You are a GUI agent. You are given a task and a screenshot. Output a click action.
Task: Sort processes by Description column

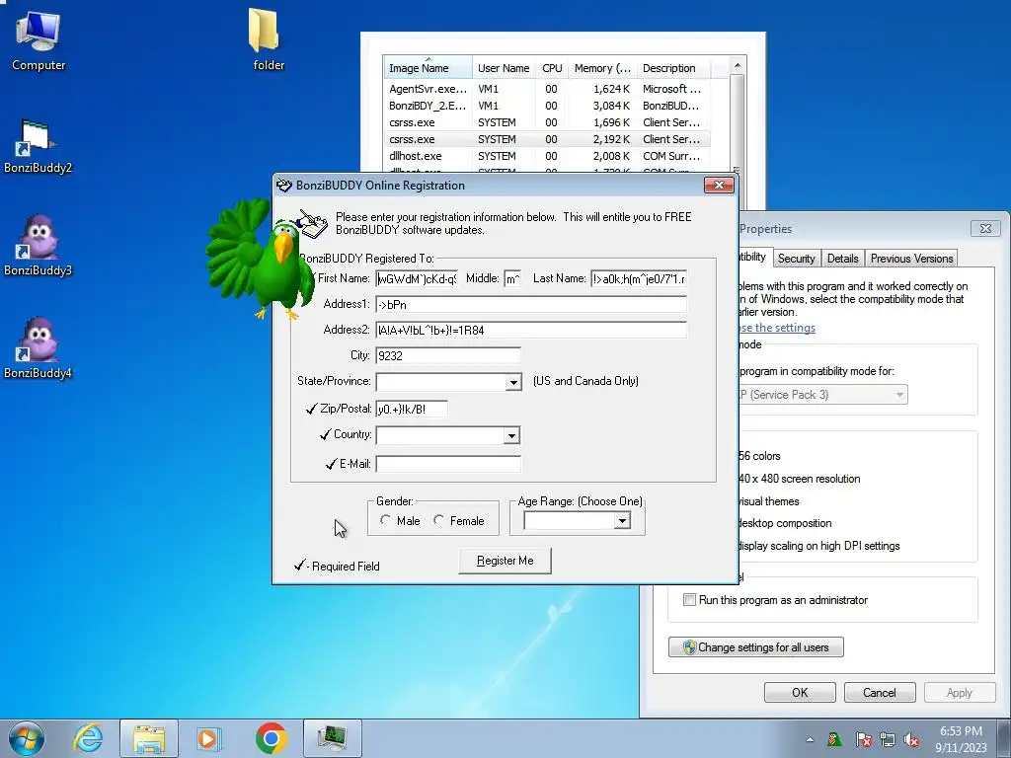[673, 68]
